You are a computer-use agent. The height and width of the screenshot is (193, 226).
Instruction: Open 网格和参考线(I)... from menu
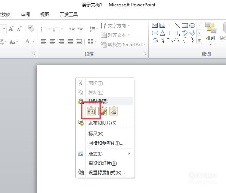click(105, 143)
